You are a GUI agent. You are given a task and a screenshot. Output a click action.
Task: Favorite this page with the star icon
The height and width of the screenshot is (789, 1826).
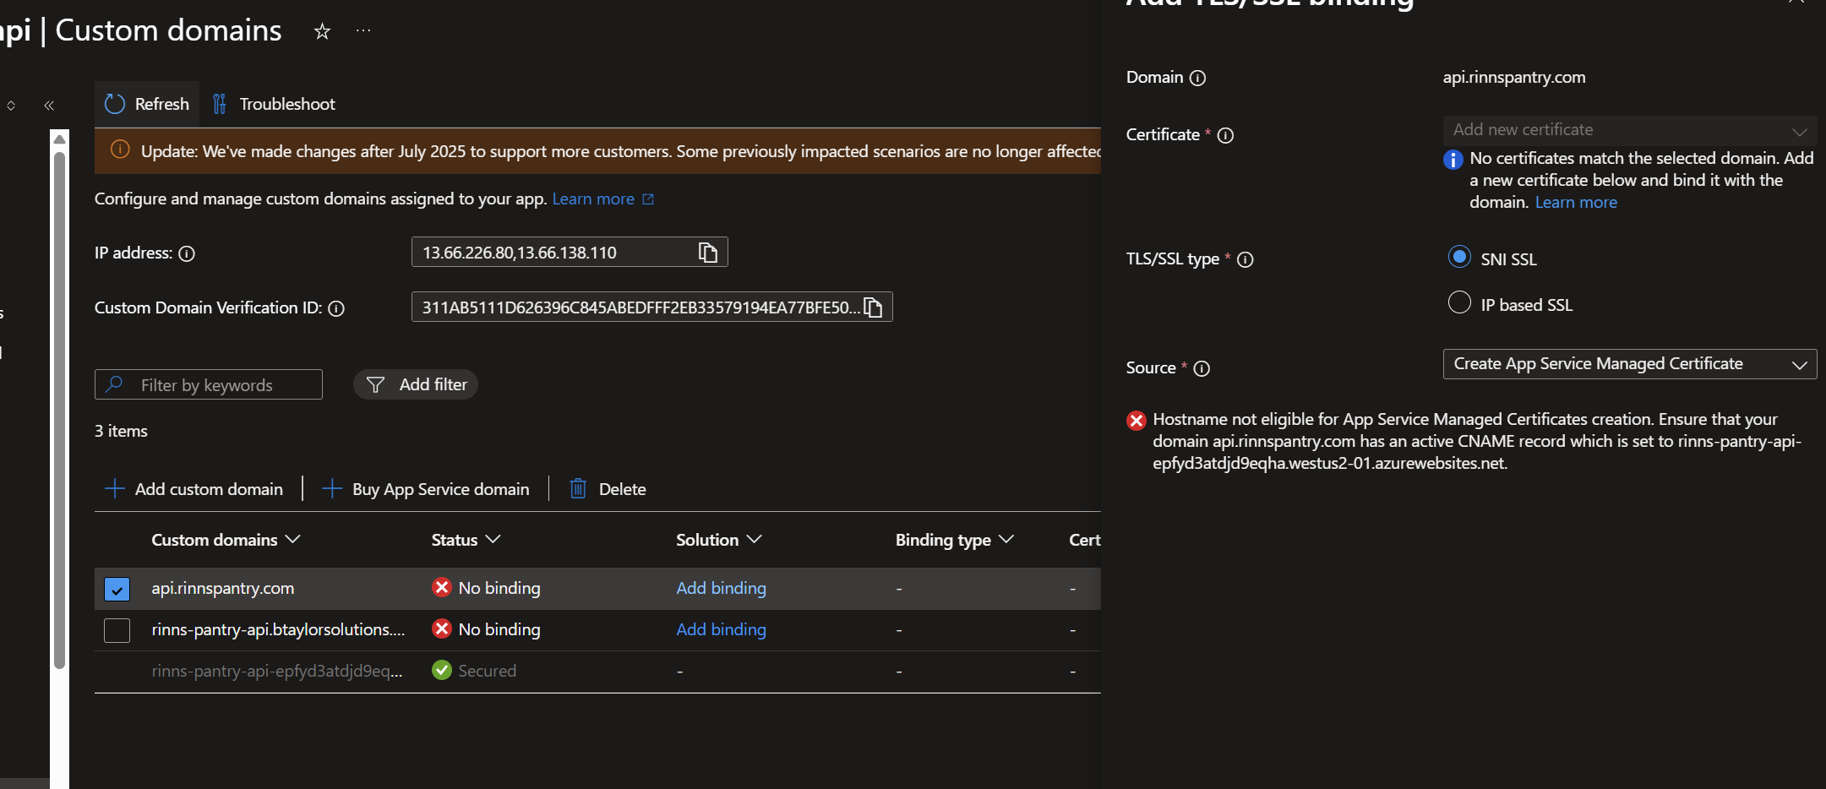click(x=322, y=32)
